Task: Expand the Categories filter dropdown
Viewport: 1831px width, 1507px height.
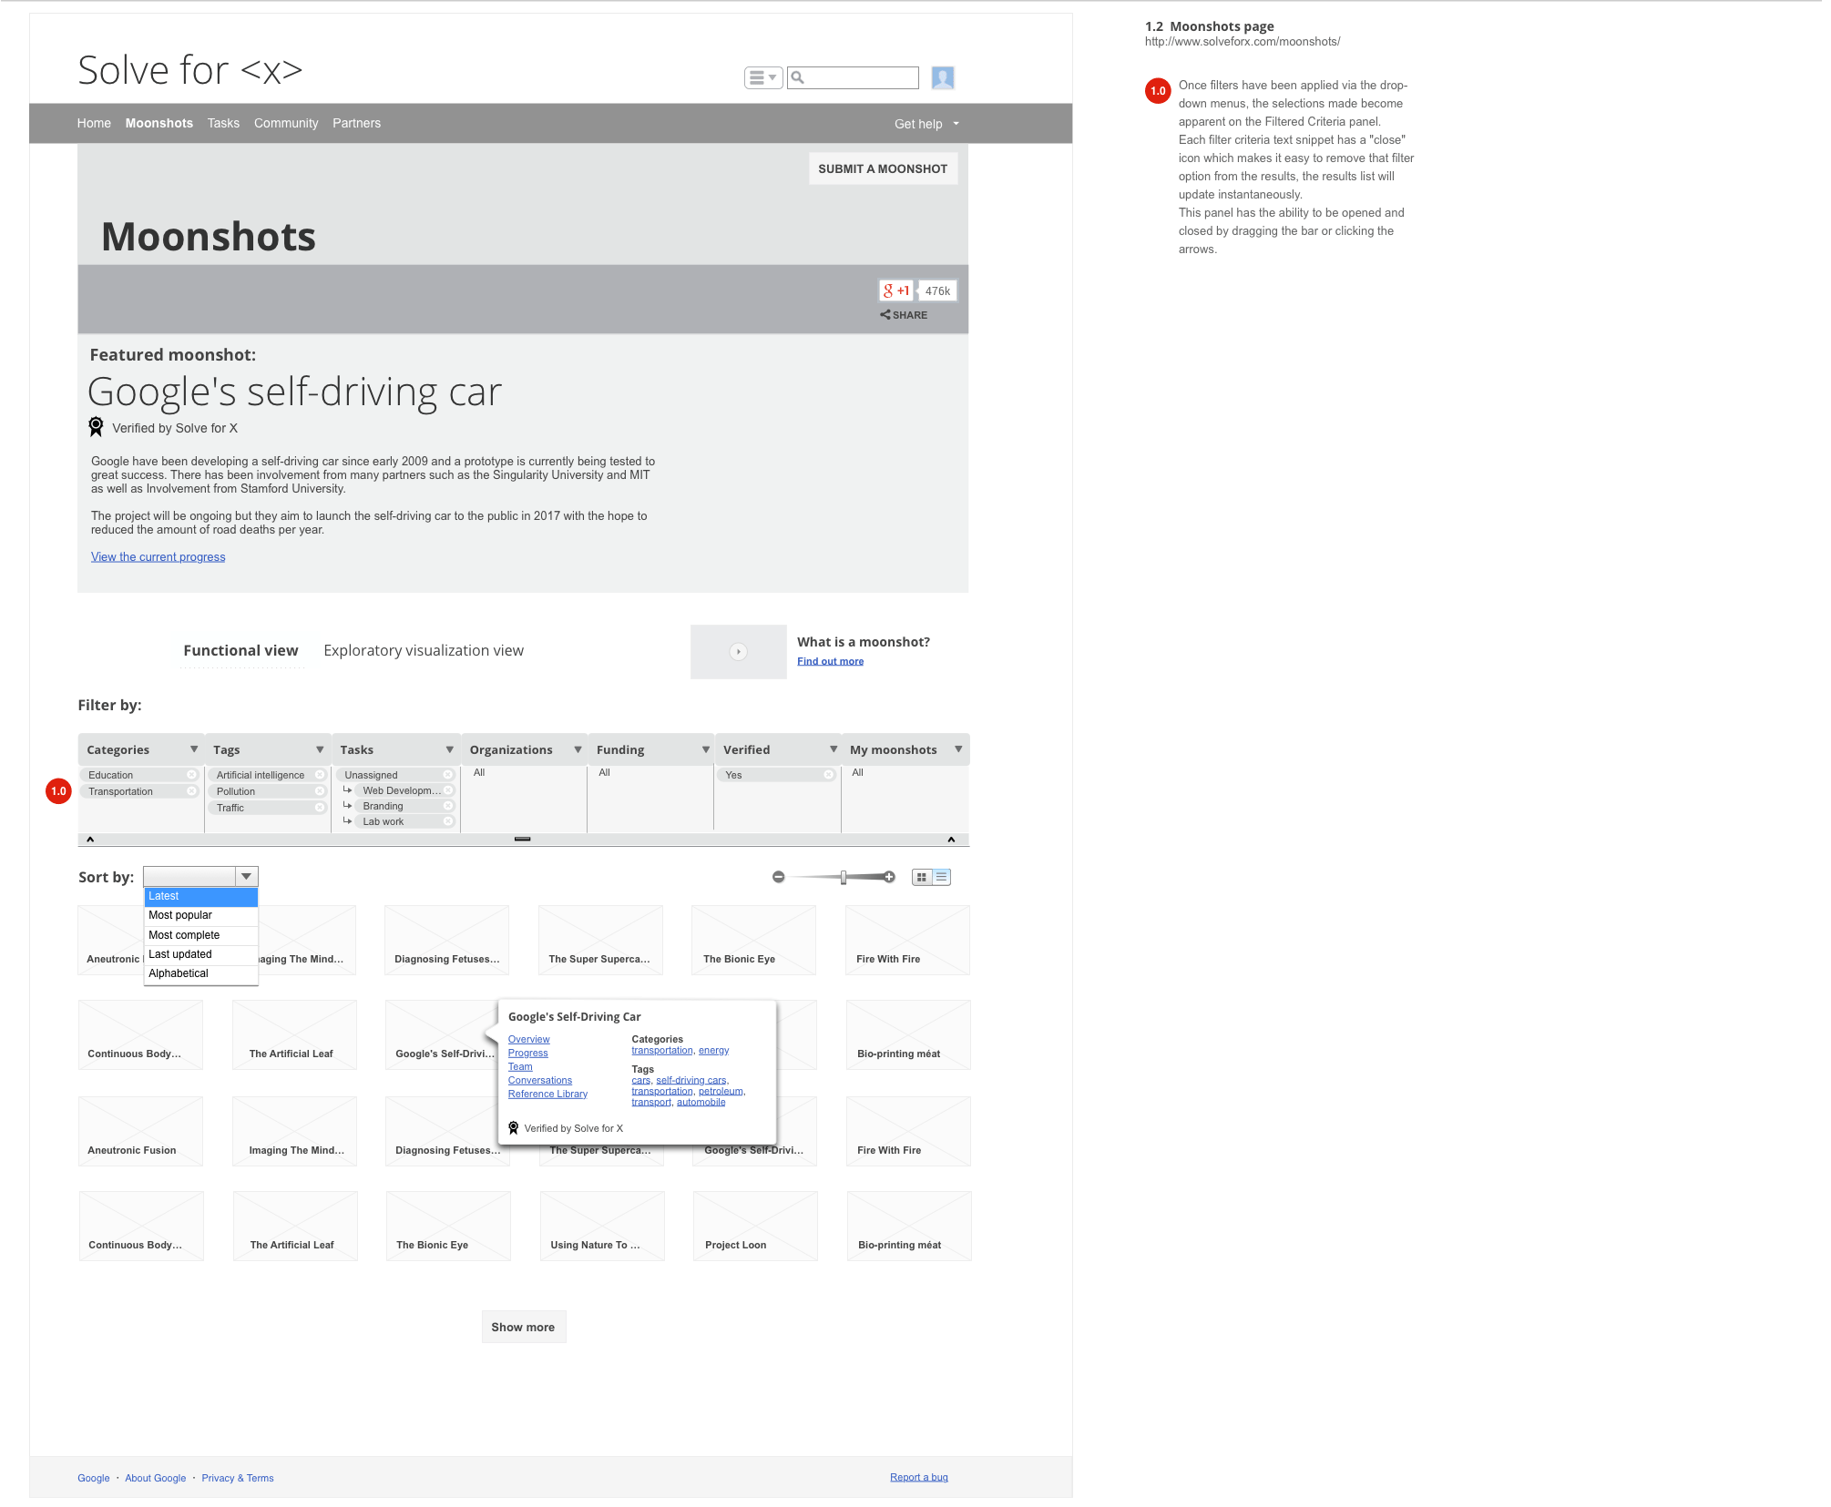Action: [194, 749]
